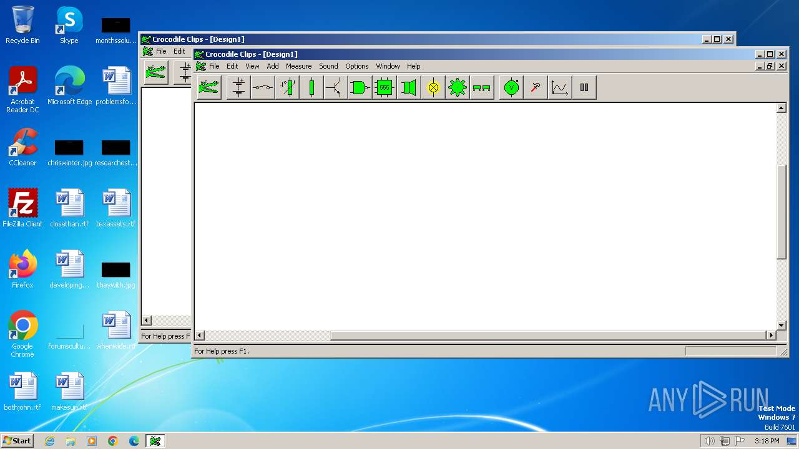Click the pause simulation button

[x=584, y=88]
